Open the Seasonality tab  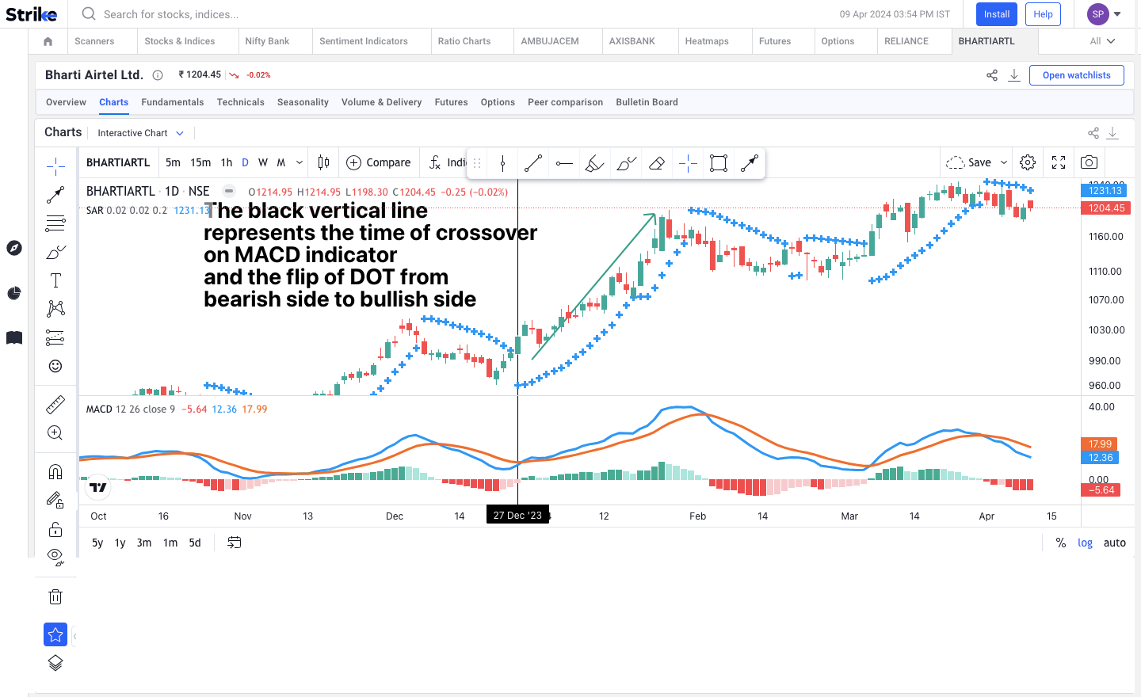(303, 102)
